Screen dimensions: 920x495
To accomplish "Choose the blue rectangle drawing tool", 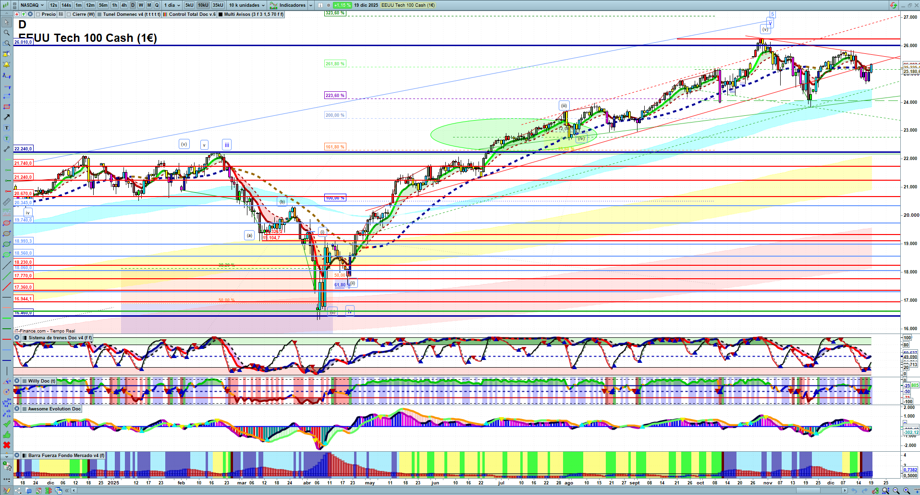I will (7, 96).
